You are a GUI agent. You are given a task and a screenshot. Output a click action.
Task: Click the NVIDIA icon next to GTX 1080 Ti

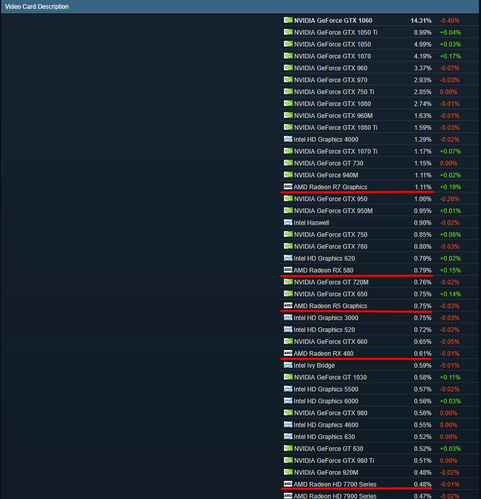coord(288,127)
